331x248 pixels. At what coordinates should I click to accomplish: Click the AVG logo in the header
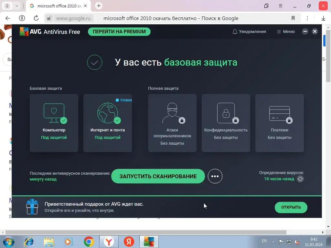24,32
